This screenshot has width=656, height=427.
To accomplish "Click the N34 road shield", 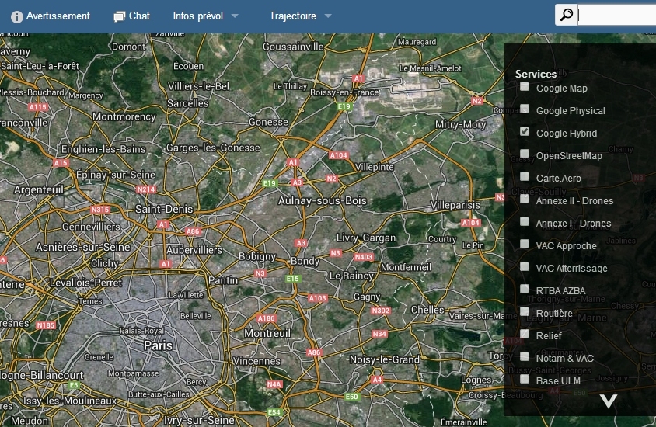I will [x=379, y=334].
